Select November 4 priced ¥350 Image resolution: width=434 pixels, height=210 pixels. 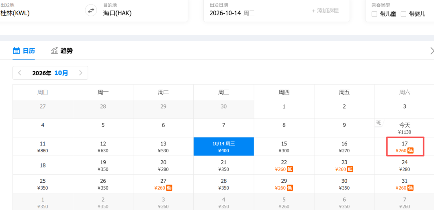tap(224, 202)
